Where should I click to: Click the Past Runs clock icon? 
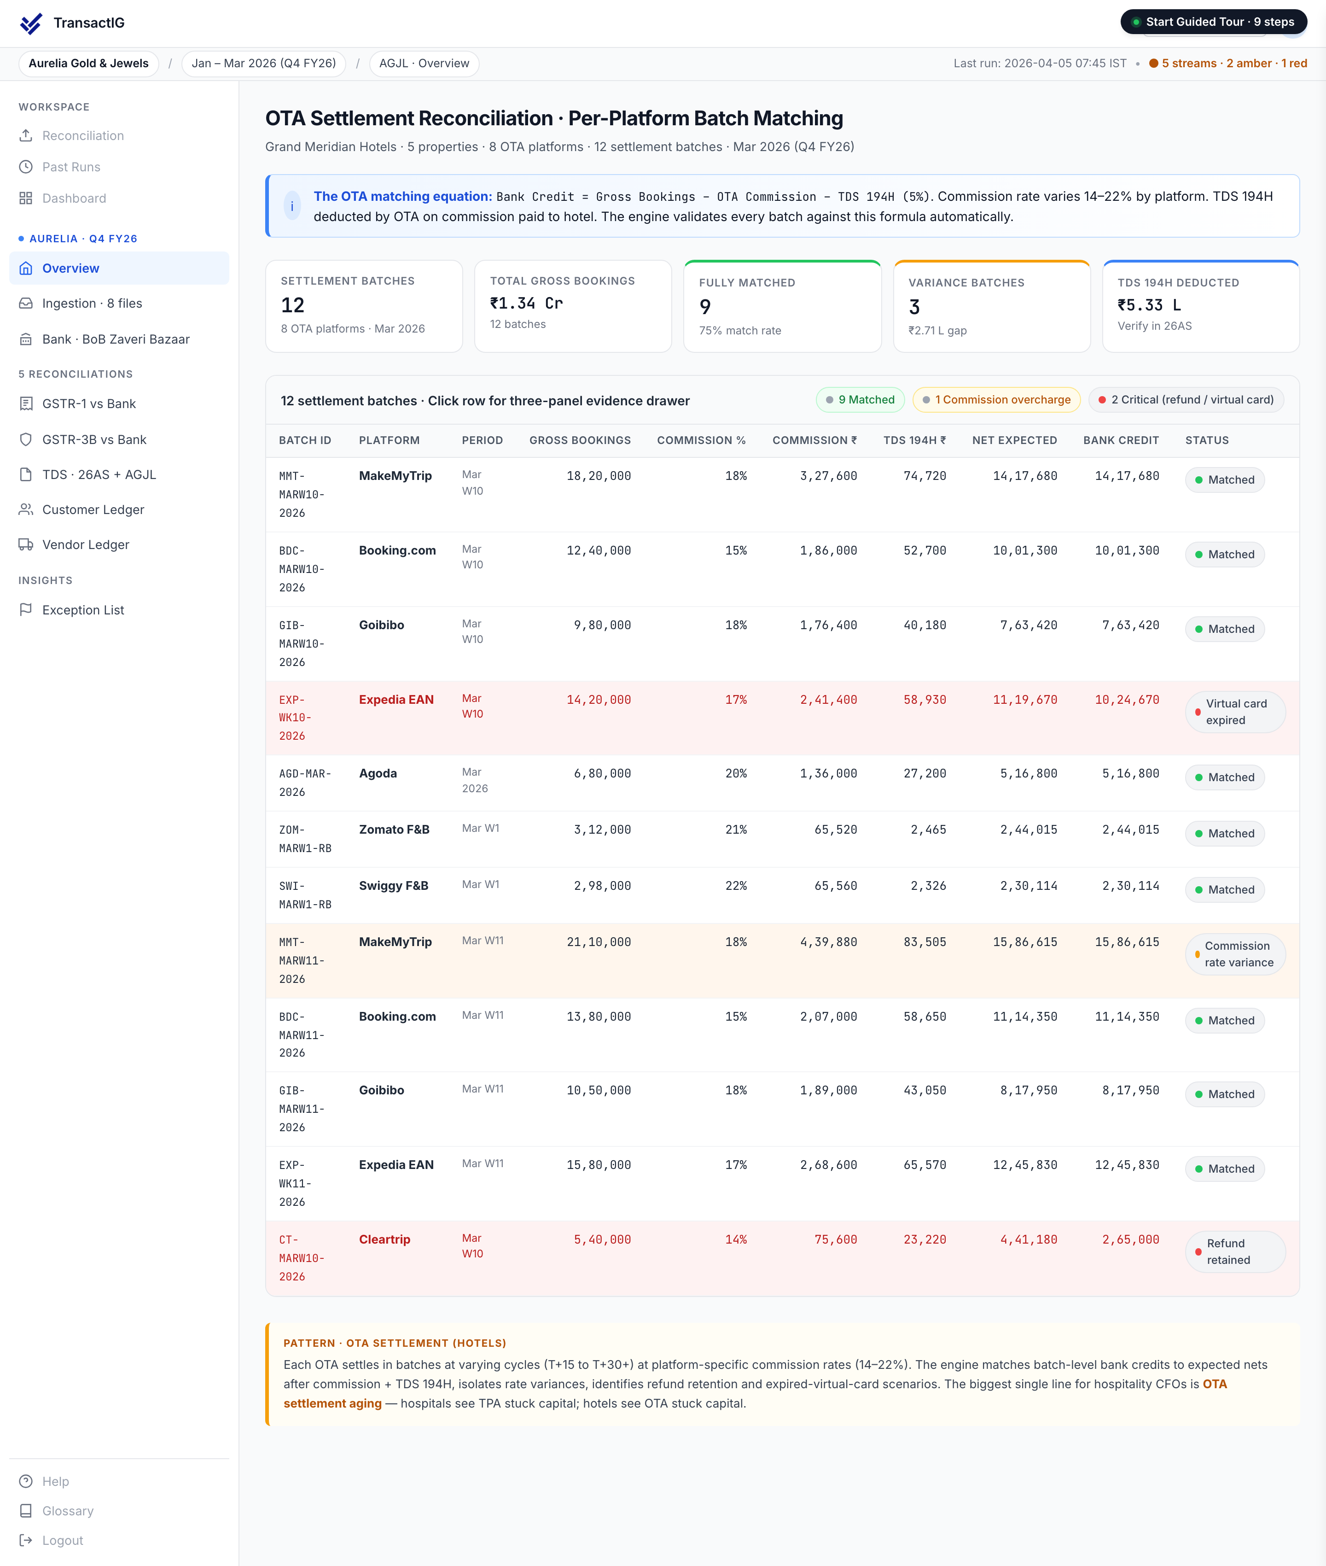[x=26, y=167]
